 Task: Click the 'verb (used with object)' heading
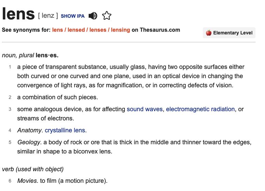click(33, 169)
